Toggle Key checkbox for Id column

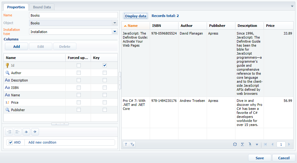[105, 65]
